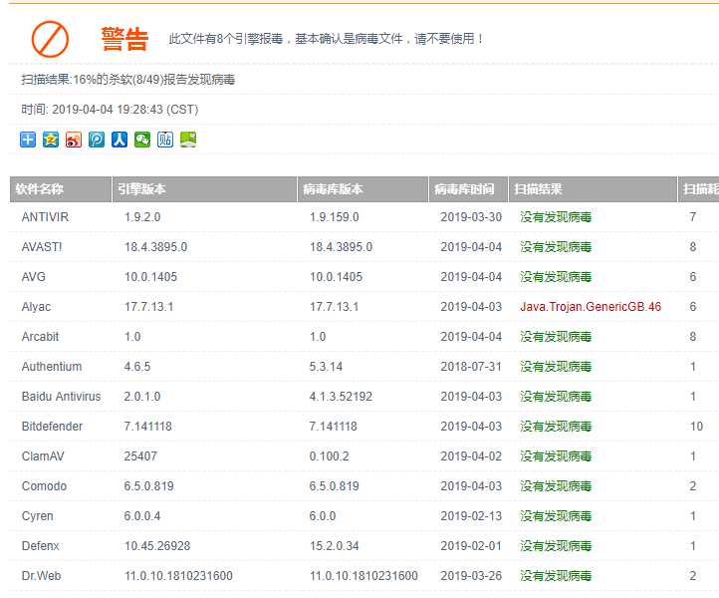
Task: Click Comodo engine version 6.5.0.819
Action: point(148,486)
